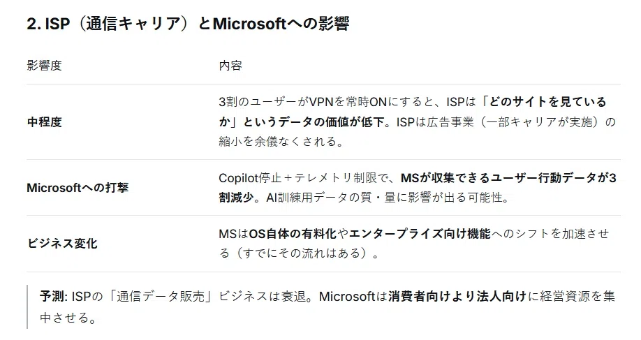Click the text '縮小を余儀なくされる。'
This screenshot has height=340, width=641.
(281, 142)
